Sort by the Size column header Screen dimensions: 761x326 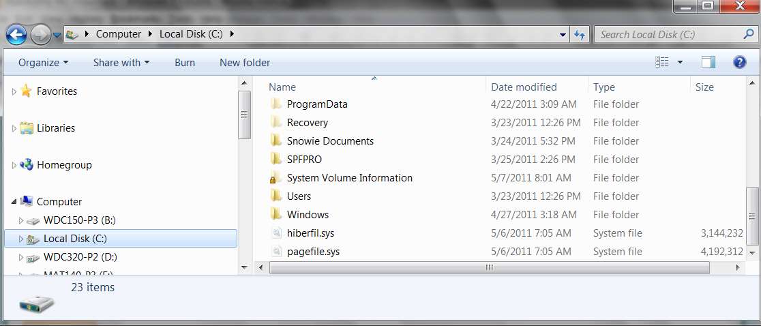(x=704, y=87)
